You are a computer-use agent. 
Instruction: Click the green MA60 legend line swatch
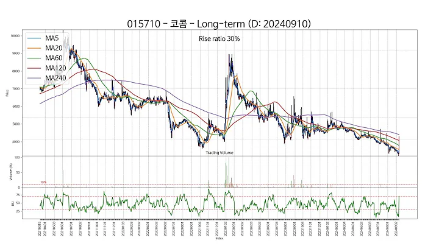tap(34, 58)
